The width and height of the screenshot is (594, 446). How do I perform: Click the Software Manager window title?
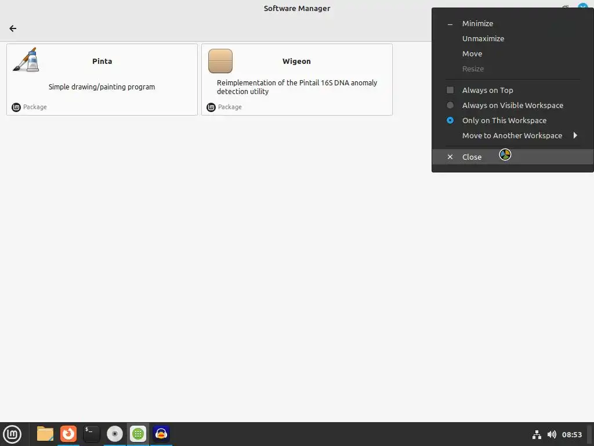tap(297, 8)
